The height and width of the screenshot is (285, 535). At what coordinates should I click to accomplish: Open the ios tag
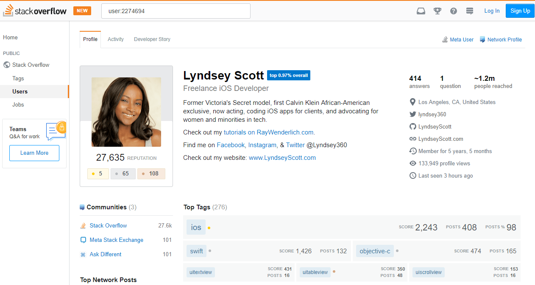point(196,227)
